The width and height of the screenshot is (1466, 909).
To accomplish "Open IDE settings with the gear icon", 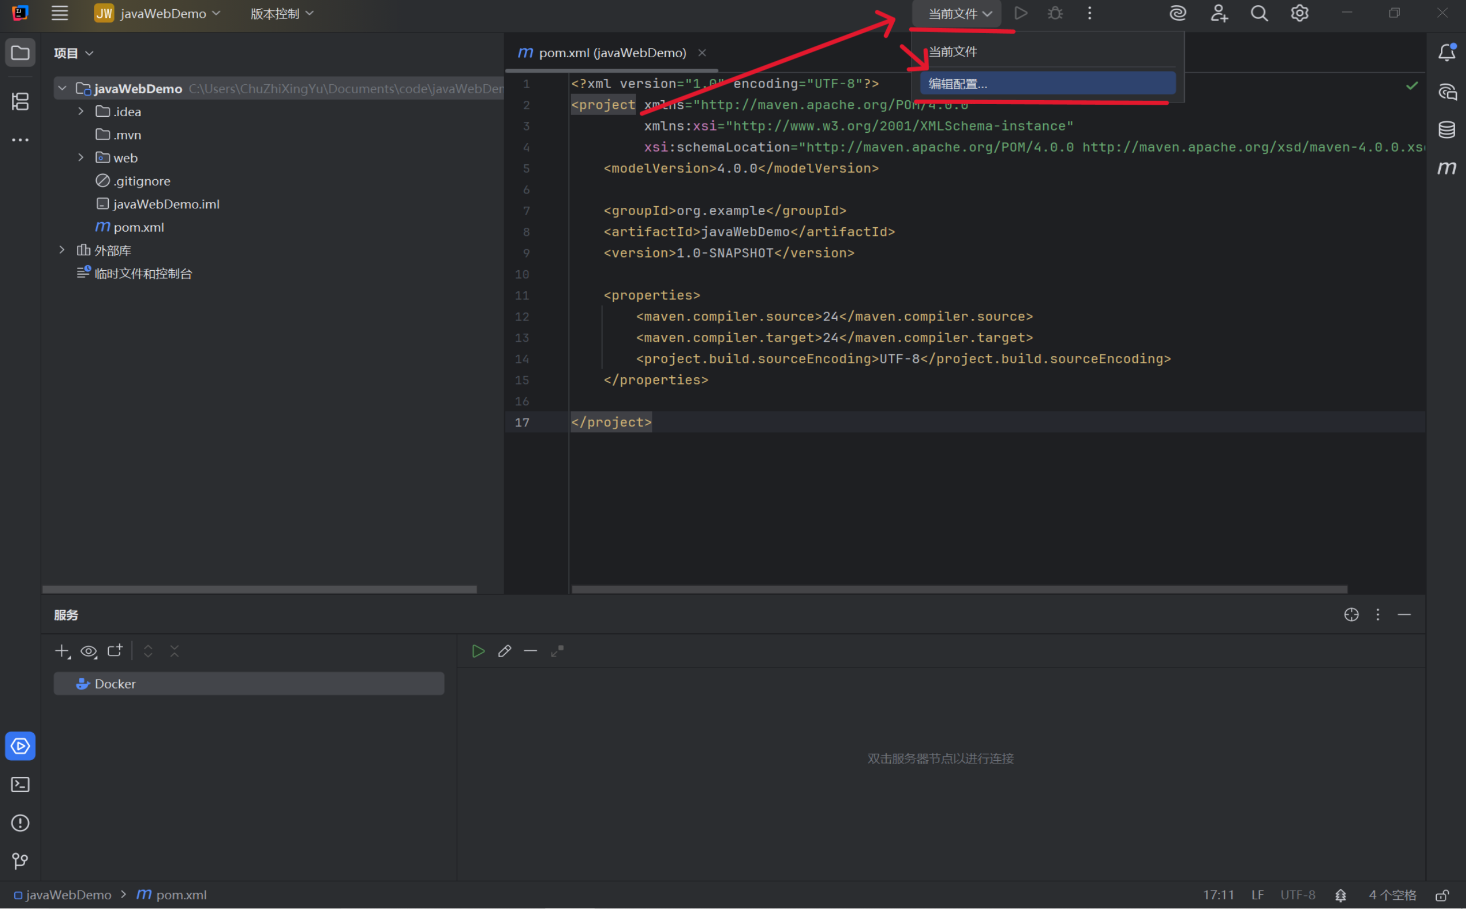I will 1299,13.
